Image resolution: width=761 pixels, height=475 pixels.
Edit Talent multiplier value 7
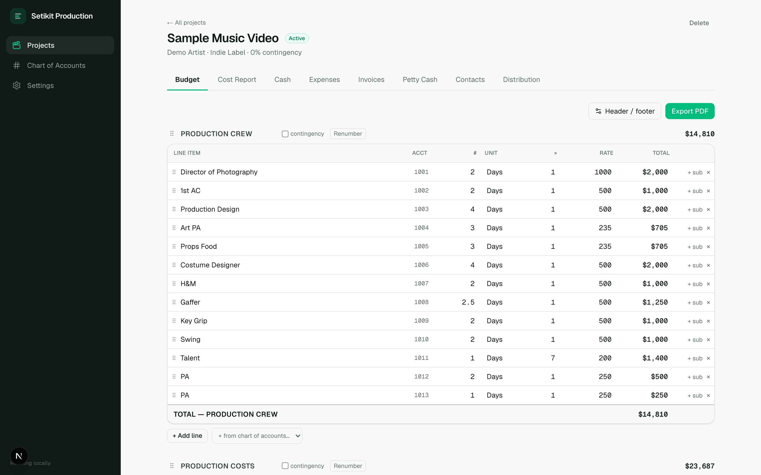553,358
